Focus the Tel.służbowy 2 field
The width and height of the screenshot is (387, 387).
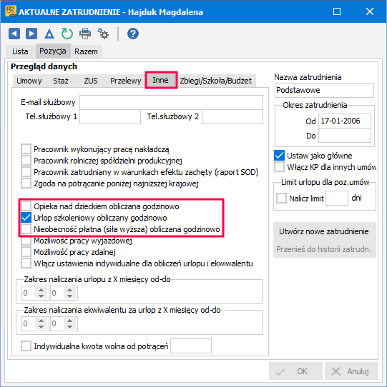tap(232, 116)
